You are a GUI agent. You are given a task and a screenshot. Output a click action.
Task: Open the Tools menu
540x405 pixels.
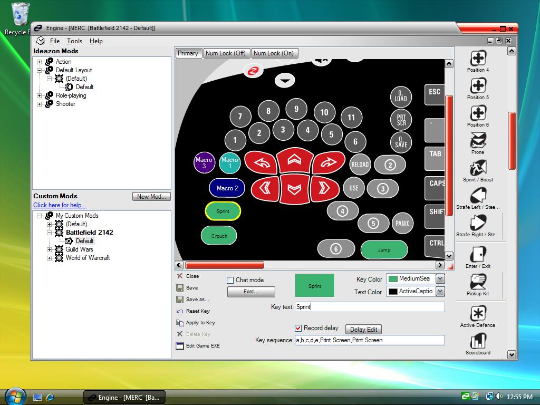coord(74,41)
